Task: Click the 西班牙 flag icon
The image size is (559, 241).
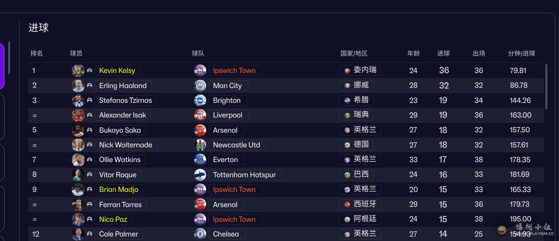Action: coord(347,205)
